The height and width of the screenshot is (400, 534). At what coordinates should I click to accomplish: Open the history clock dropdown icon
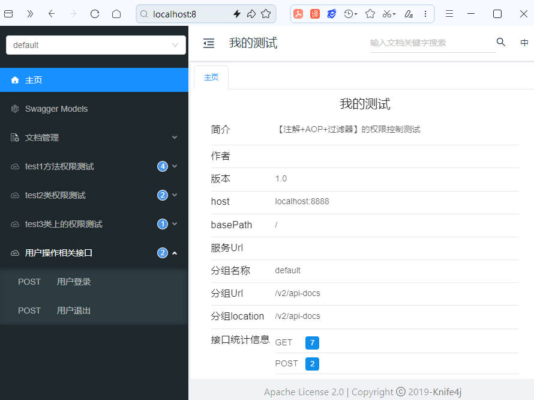pos(350,14)
